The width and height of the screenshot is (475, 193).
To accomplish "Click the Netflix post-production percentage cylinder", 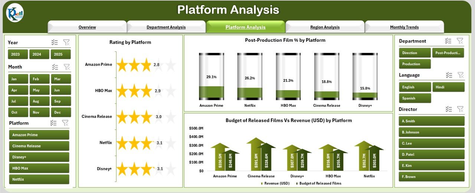I will 250,77.
